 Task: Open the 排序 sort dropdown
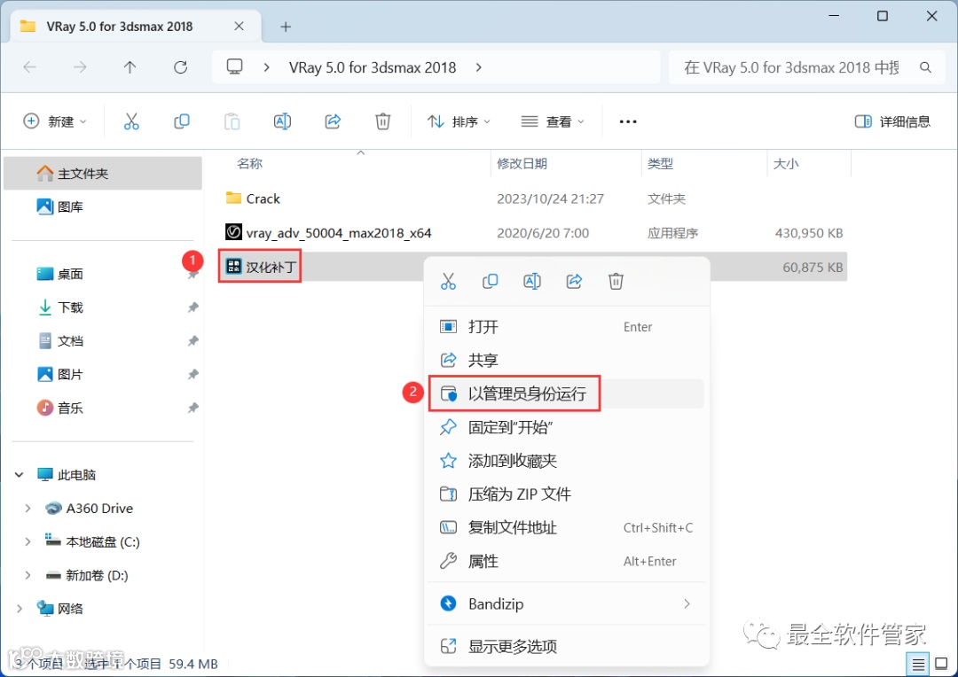(x=459, y=121)
